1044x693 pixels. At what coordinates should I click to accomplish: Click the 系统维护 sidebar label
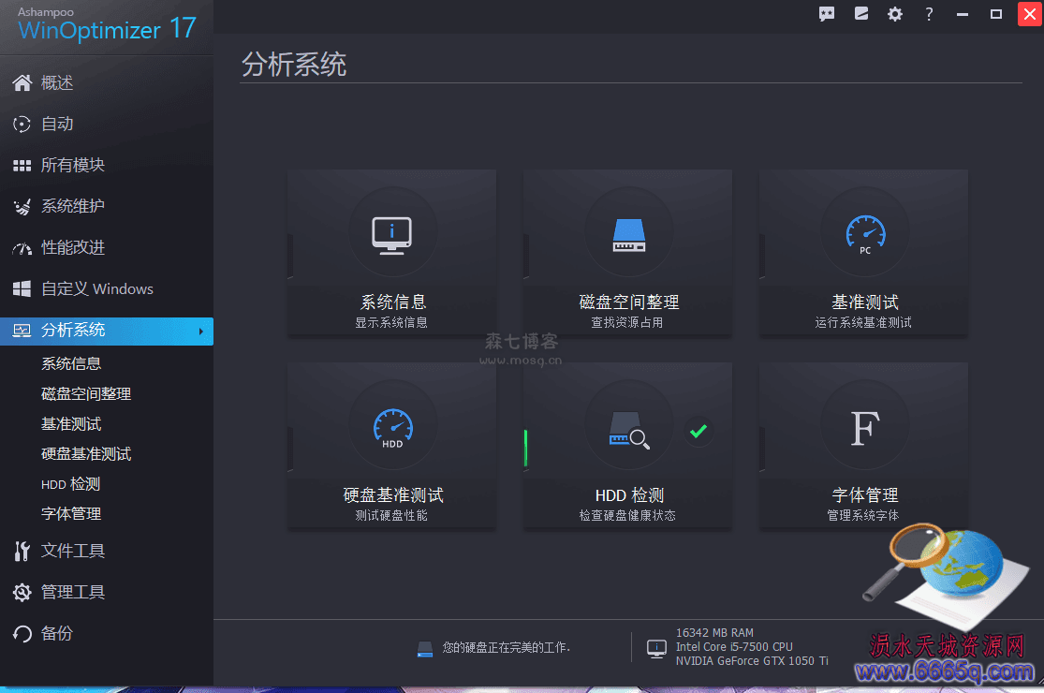(x=73, y=206)
